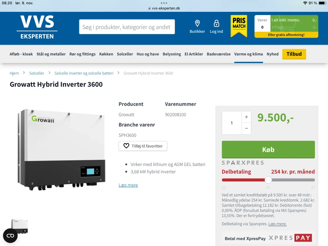
Task: Open the Nyhed menu item
Action: (x=273, y=54)
